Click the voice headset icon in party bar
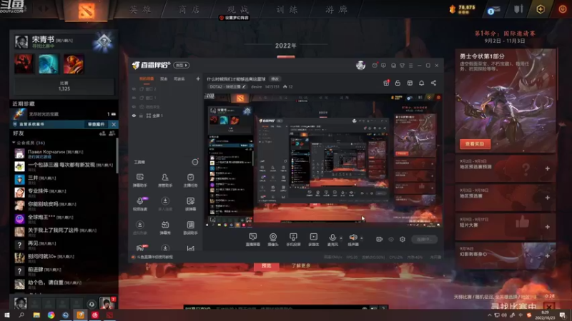The height and width of the screenshot is (321, 572). [x=92, y=304]
